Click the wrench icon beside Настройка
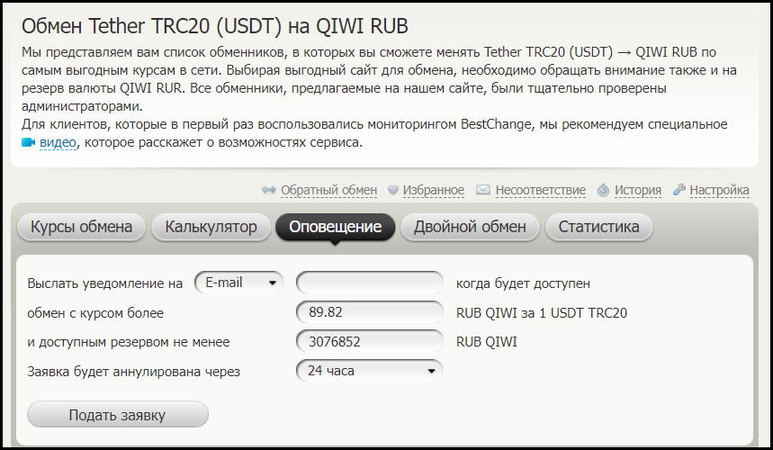 coord(679,190)
